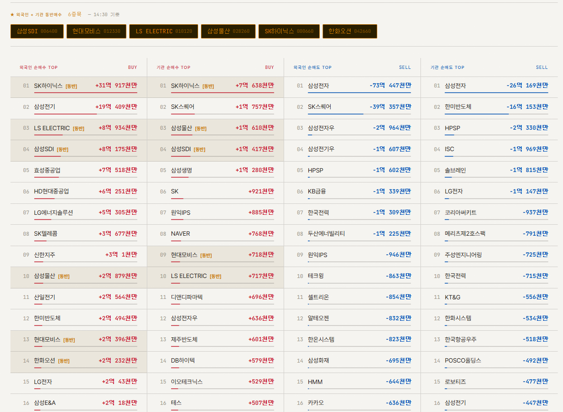Click 한미반도체 row with -16억 153천만
The height and width of the screenshot is (412, 563).
pyautogui.click(x=489, y=108)
